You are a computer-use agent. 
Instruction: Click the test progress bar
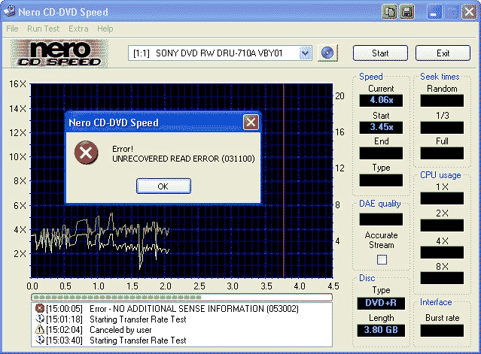pos(181,297)
